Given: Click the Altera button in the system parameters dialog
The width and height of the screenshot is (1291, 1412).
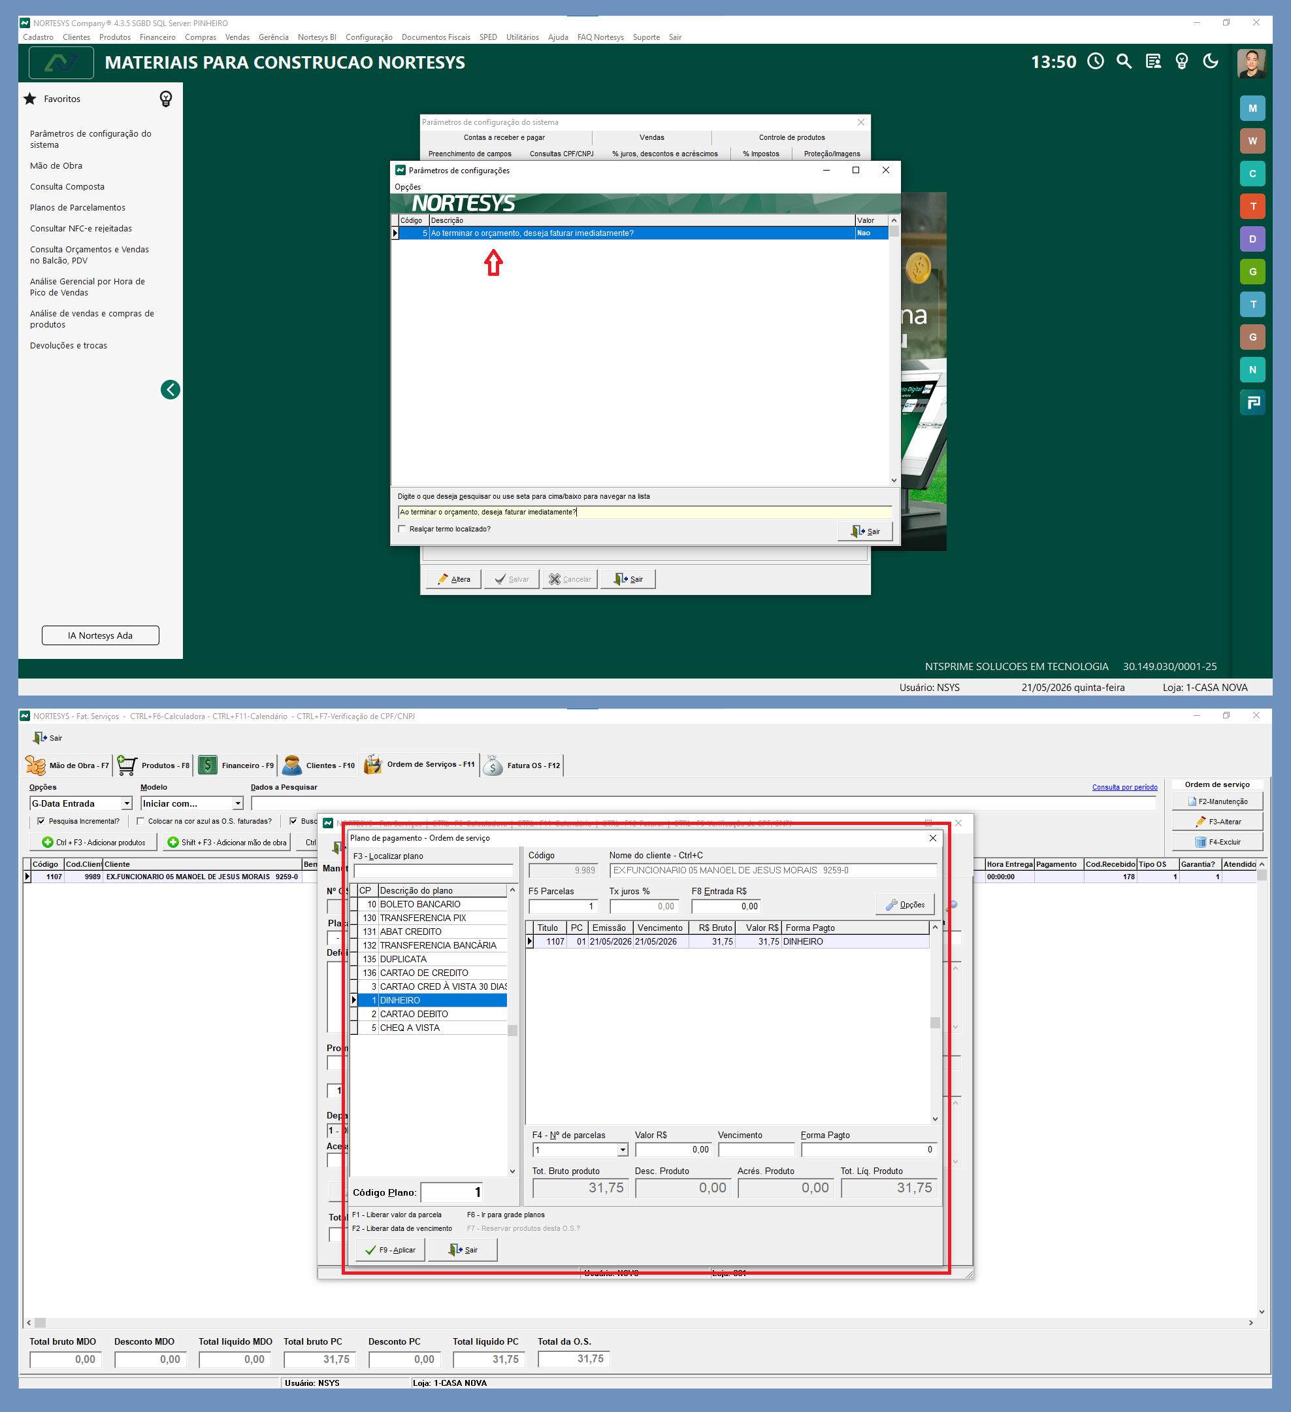Looking at the screenshot, I should [453, 579].
